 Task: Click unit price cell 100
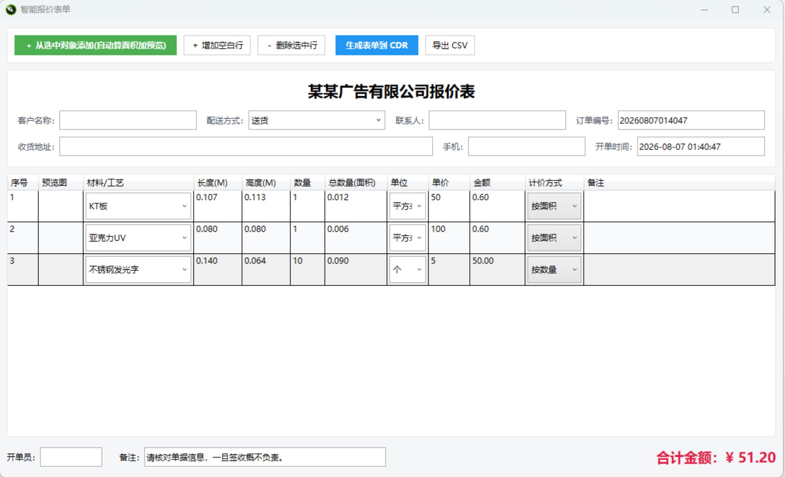coord(449,238)
